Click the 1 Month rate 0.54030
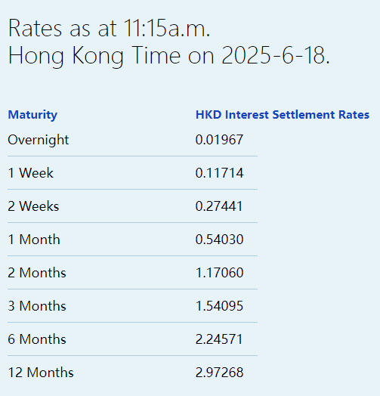The height and width of the screenshot is (396, 380). tap(219, 240)
